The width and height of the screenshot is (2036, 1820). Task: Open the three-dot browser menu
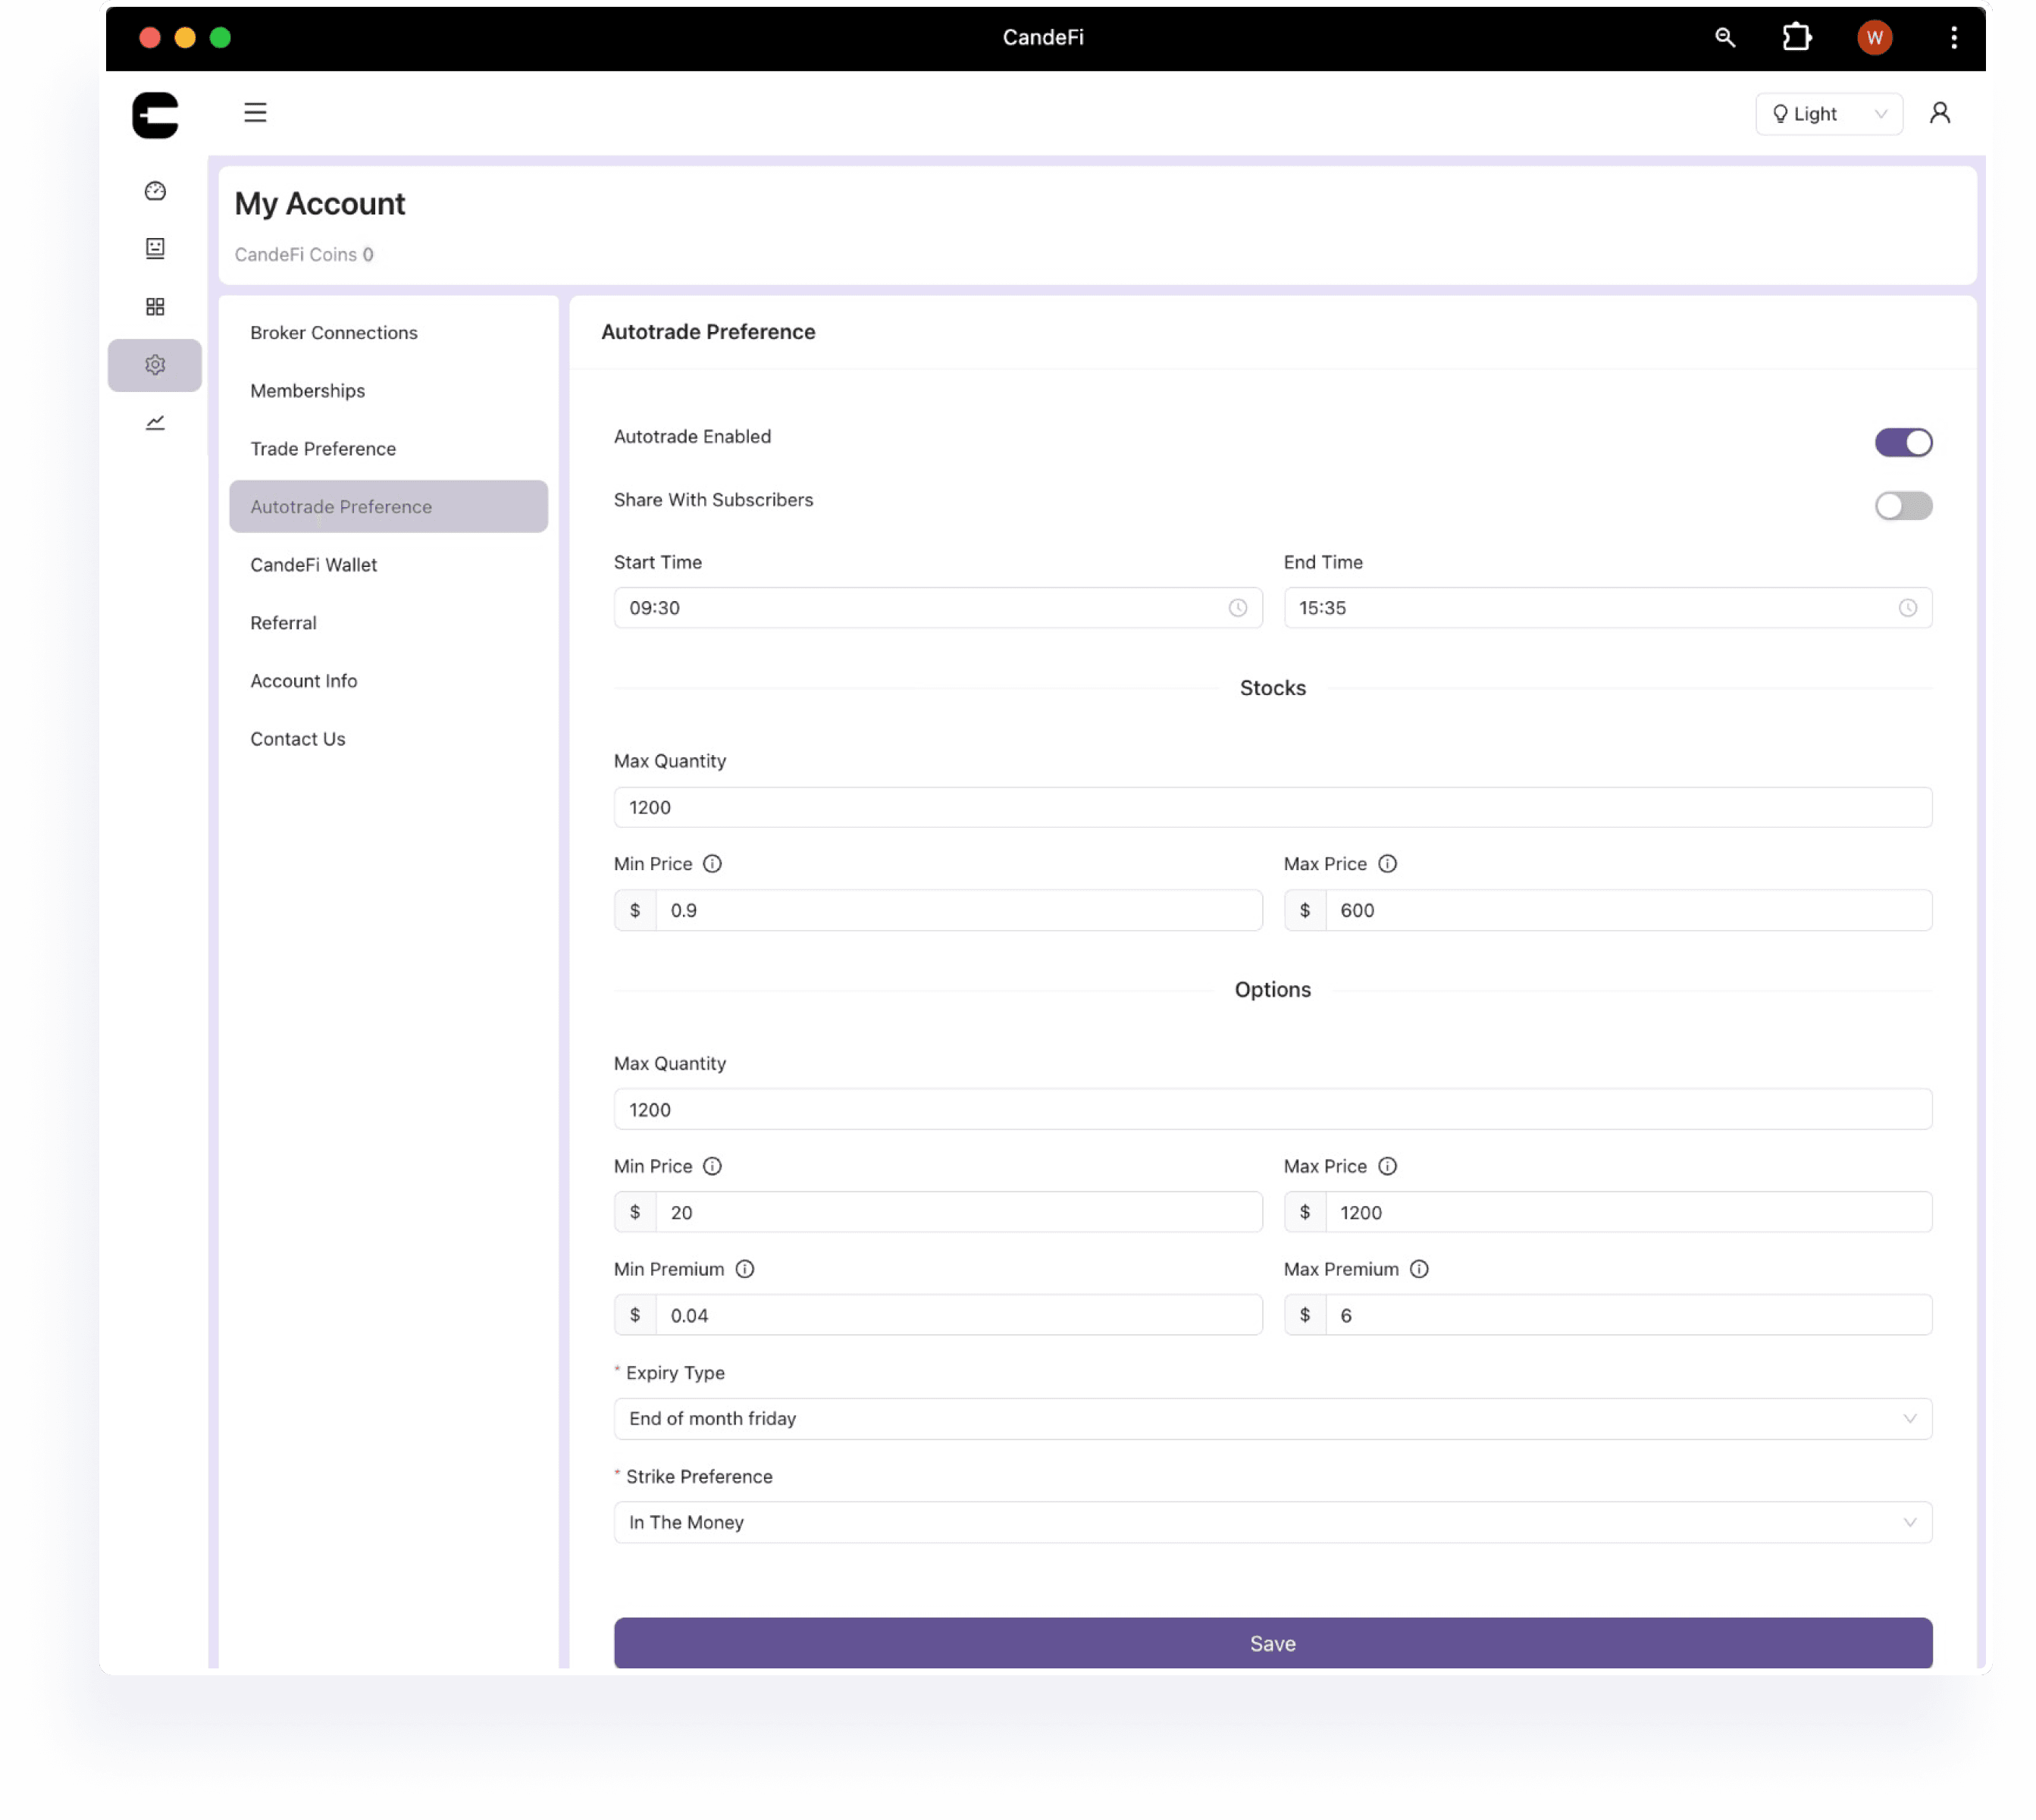[x=1954, y=37]
